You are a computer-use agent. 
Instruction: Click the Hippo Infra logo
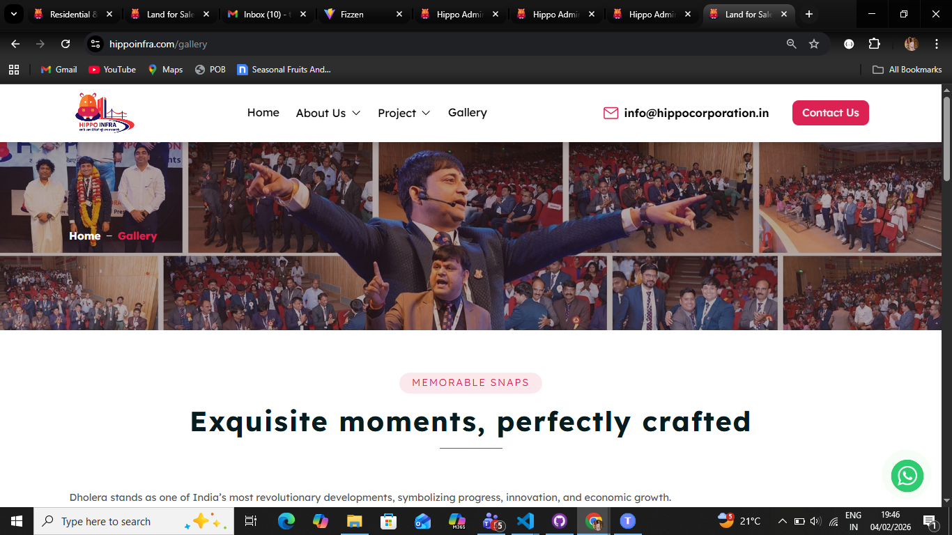[x=105, y=113]
